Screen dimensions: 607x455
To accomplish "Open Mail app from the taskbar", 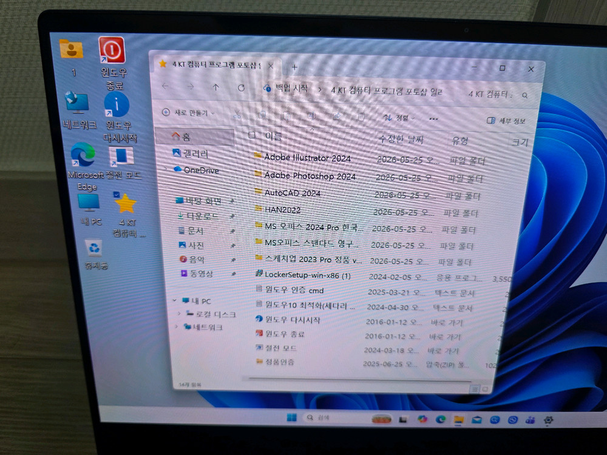I will click(x=476, y=419).
